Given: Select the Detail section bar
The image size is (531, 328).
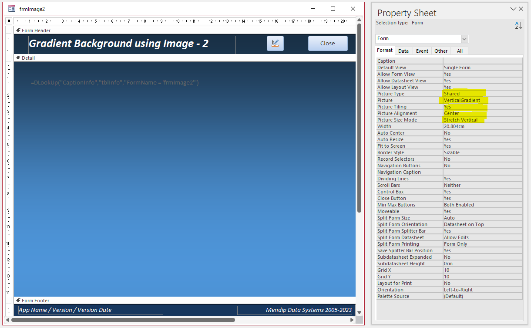Looking at the screenshot, I should pyautogui.click(x=185, y=57).
